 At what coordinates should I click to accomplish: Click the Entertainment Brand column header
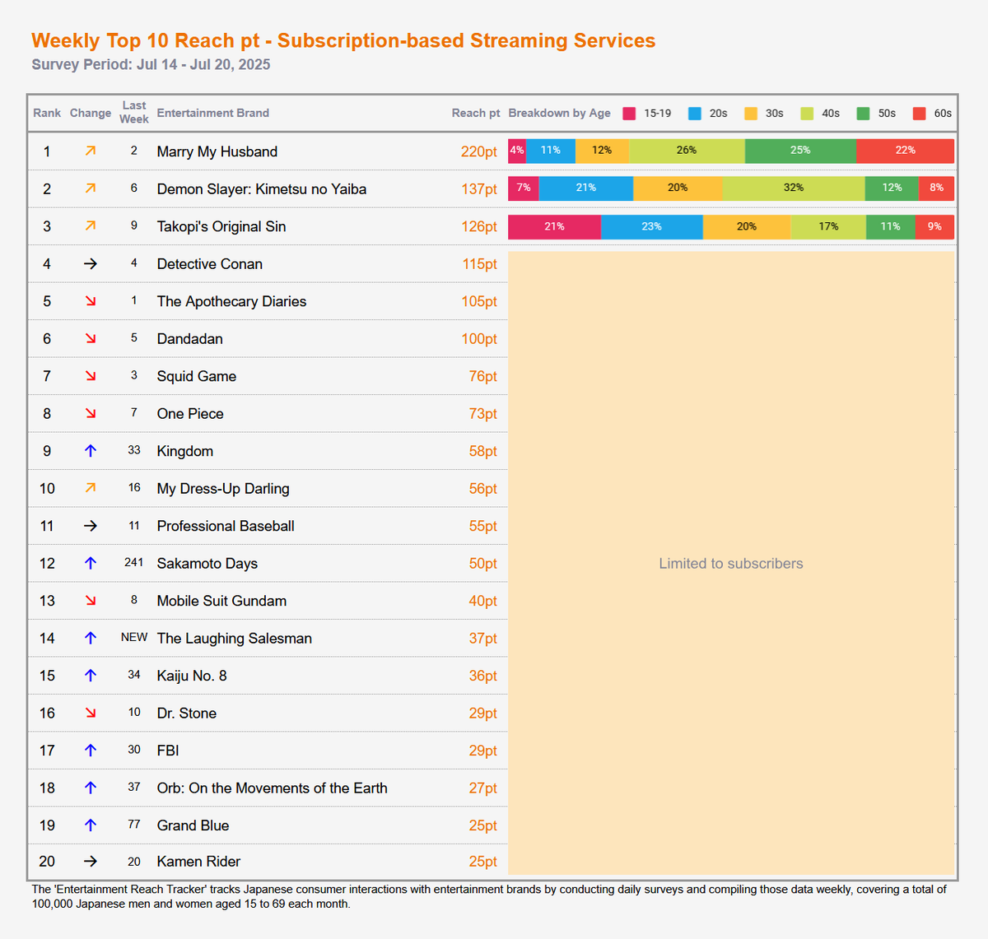[213, 113]
